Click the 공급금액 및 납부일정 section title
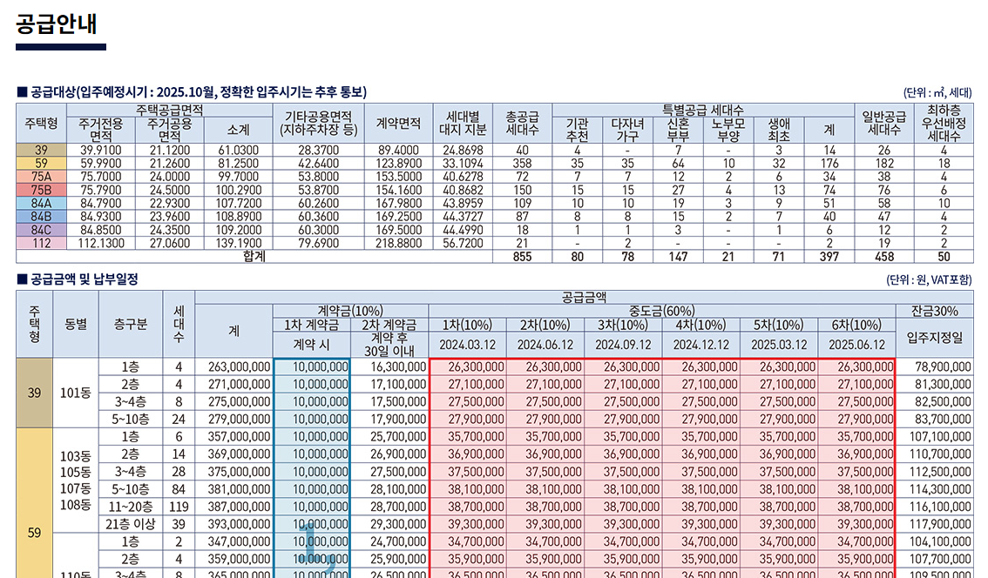 78,279
